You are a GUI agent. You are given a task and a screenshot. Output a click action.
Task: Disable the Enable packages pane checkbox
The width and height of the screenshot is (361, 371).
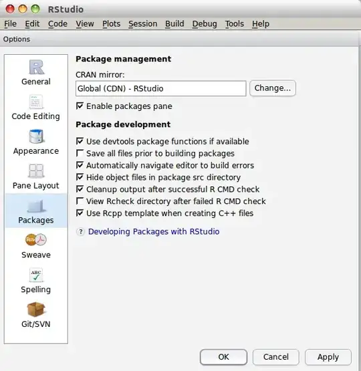(x=80, y=106)
